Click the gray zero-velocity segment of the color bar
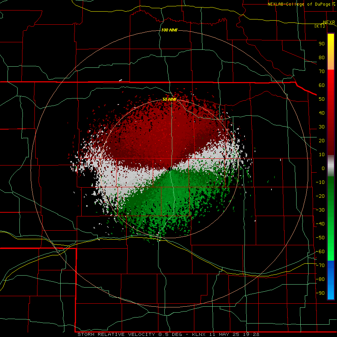This screenshot has width=337, height=337. [x=331, y=166]
